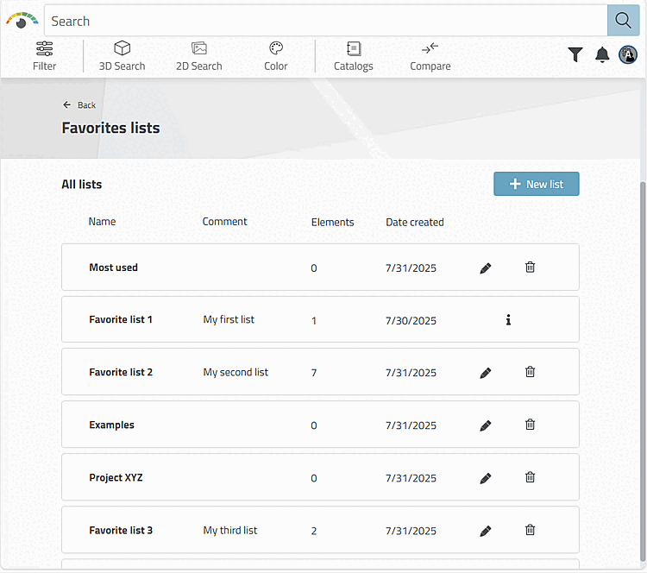Edit the Most used list
The height and width of the screenshot is (573, 647).
coord(485,268)
